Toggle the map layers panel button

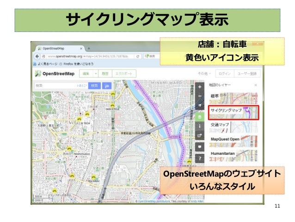200,117
